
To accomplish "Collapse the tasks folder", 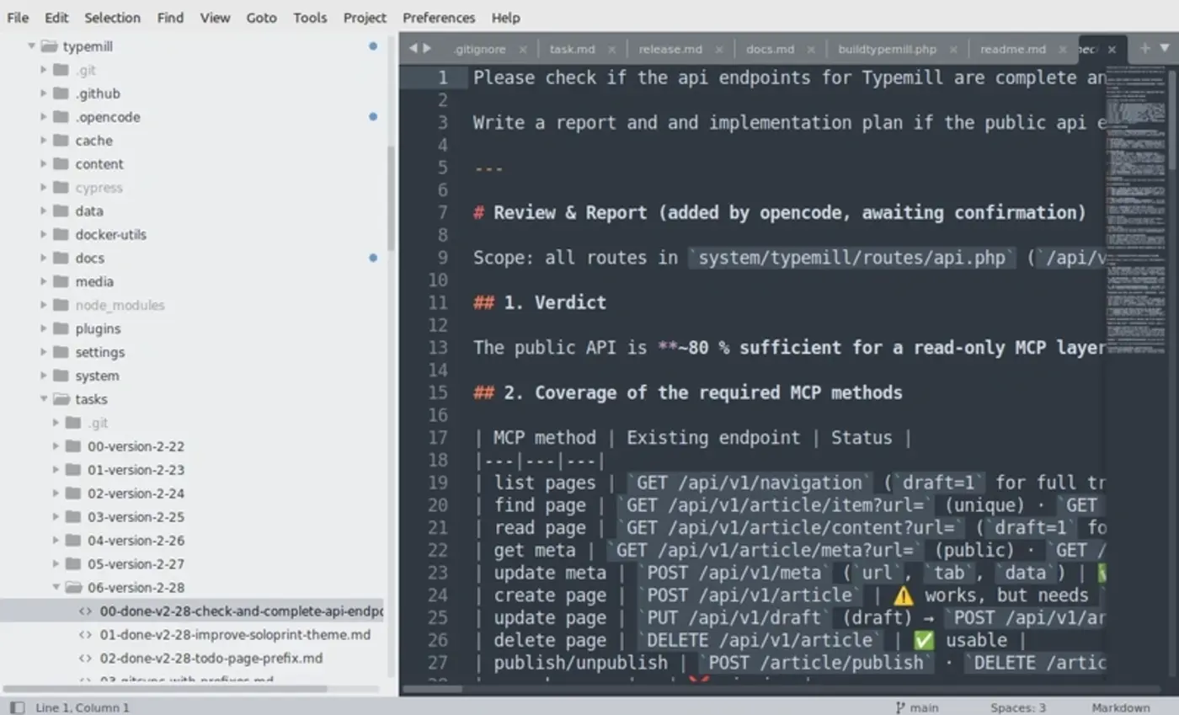I will (x=44, y=399).
